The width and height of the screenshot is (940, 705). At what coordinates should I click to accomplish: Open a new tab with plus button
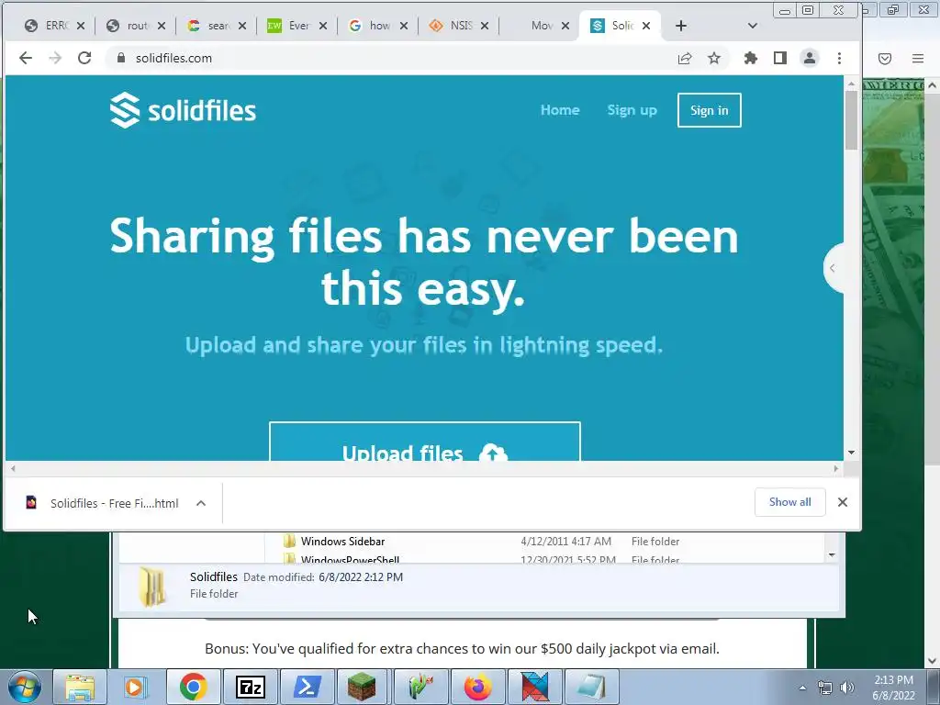680,26
